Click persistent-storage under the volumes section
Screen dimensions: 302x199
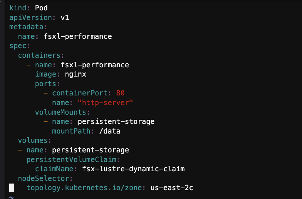point(91,150)
